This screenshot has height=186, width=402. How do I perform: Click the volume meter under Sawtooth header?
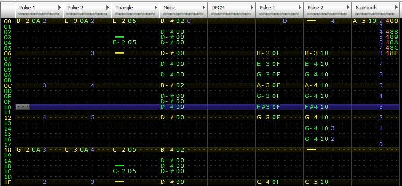(375, 13)
